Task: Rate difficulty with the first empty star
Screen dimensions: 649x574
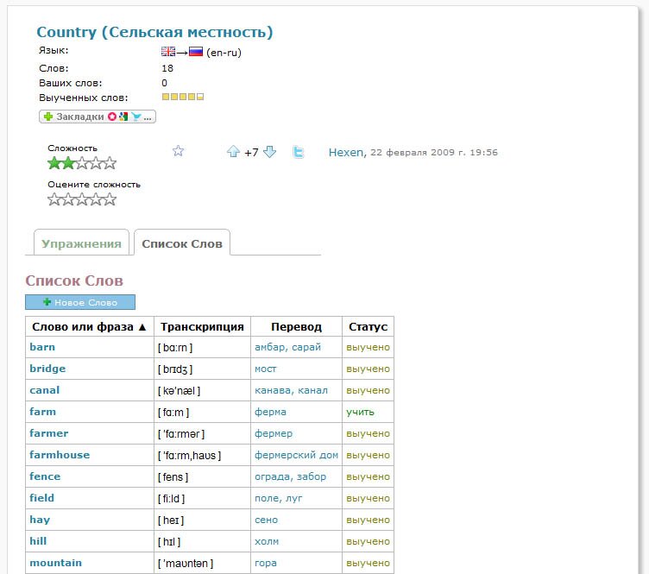Action: (x=54, y=199)
